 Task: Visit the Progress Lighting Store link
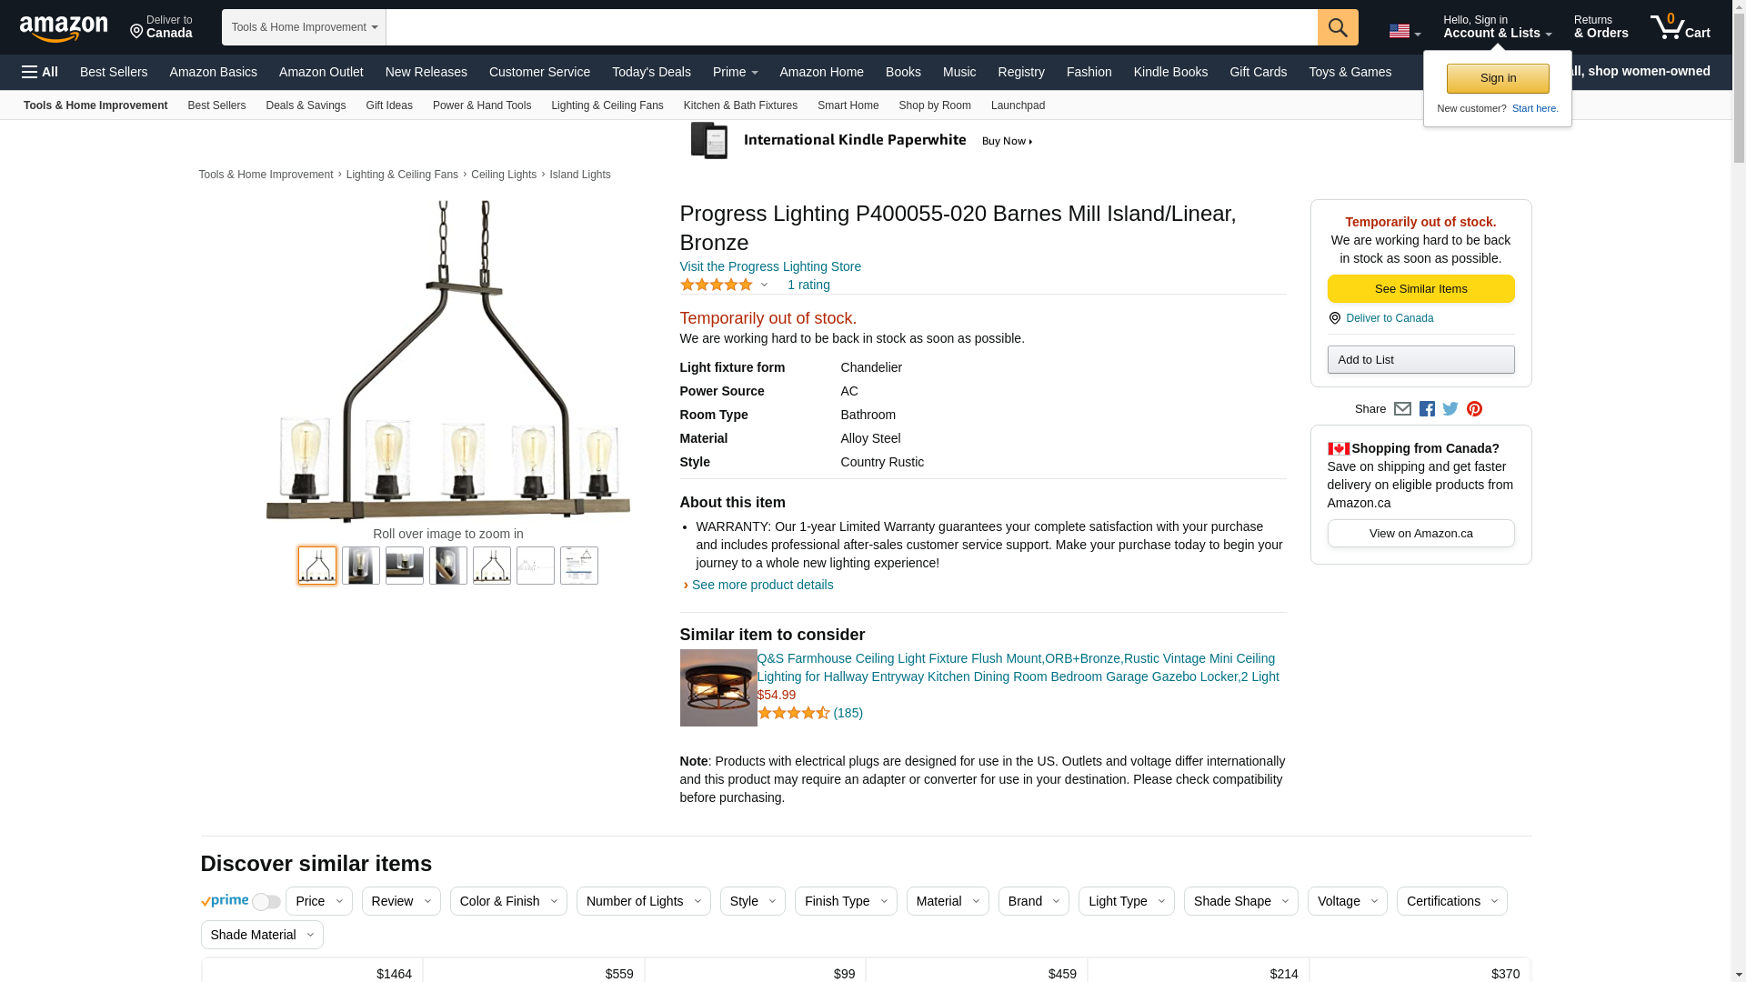(x=770, y=266)
